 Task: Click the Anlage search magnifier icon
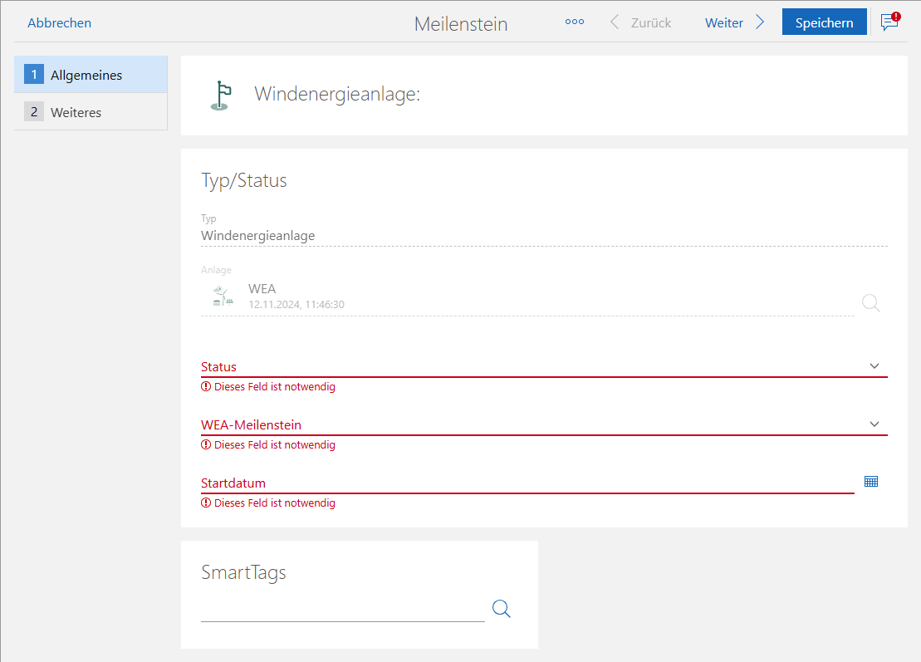point(870,303)
